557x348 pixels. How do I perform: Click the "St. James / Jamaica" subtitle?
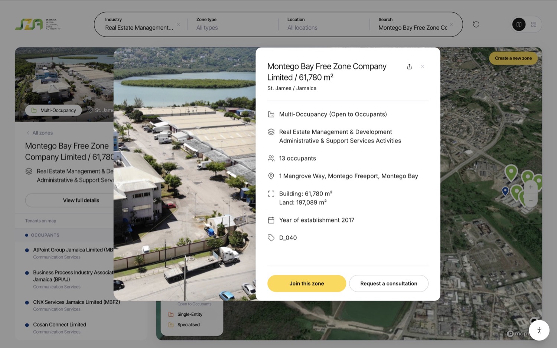tap(292, 88)
